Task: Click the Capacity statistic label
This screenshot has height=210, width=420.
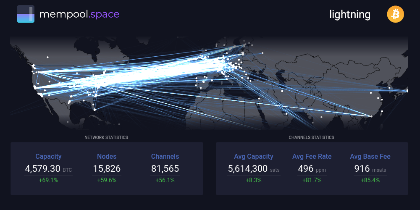Action: tap(48, 156)
